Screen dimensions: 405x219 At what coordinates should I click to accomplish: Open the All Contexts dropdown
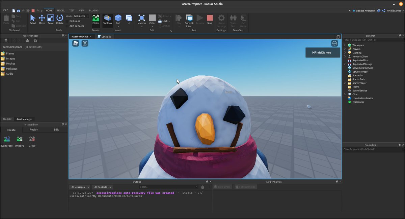coord(102,187)
